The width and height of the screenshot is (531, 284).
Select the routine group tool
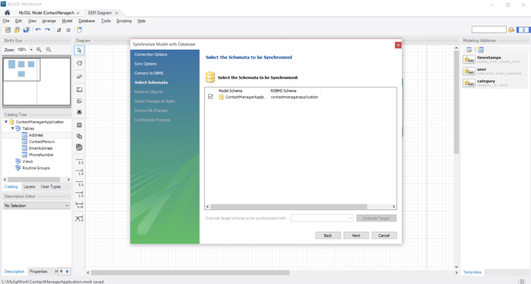coord(79,147)
